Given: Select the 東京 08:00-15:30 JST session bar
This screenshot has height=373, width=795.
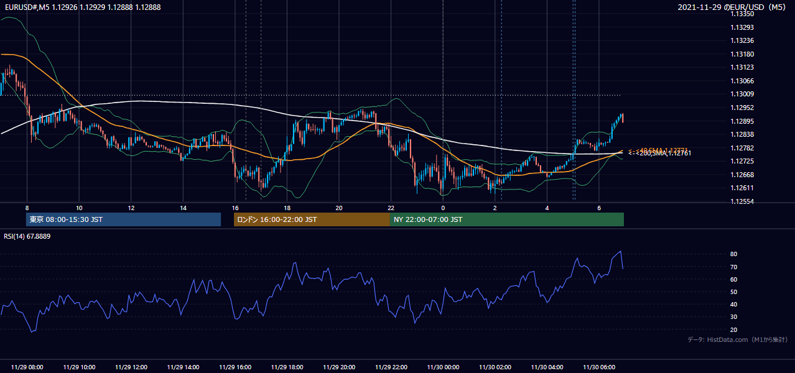Looking at the screenshot, I should point(124,219).
